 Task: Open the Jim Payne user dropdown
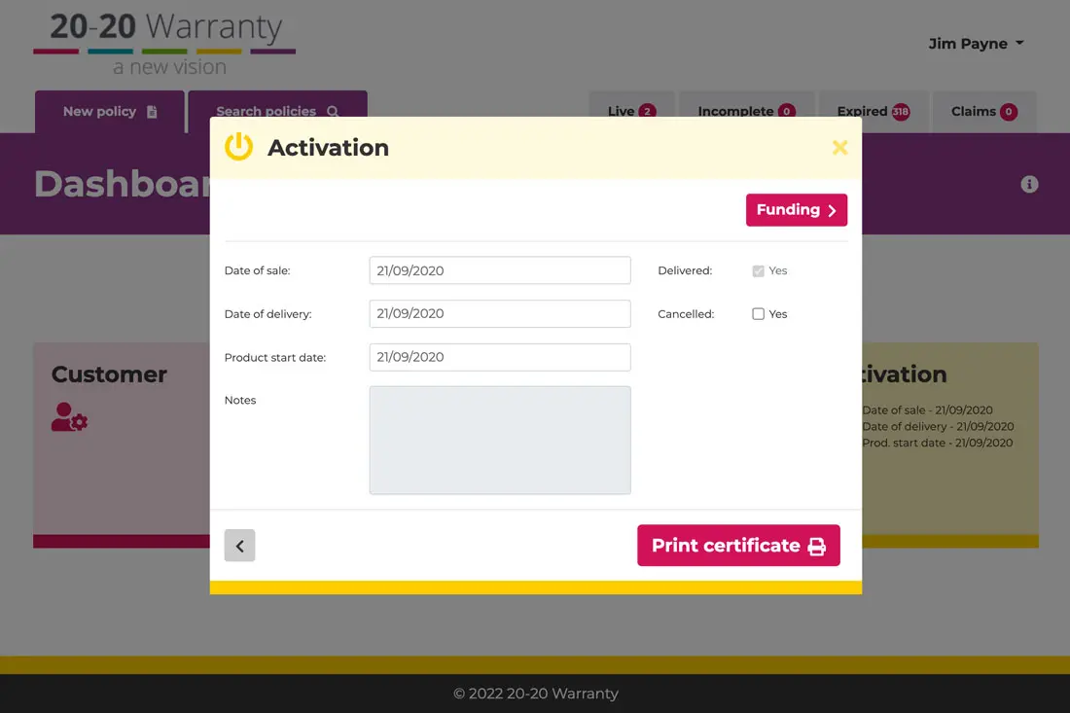tap(976, 44)
